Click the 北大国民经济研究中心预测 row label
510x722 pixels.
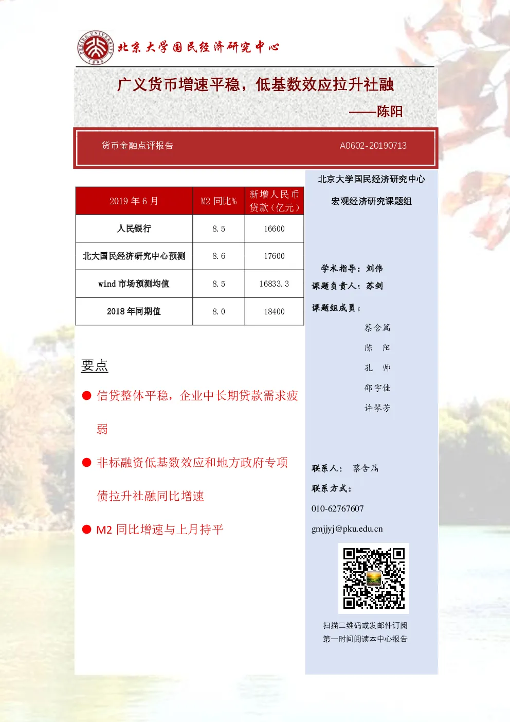[x=134, y=256]
